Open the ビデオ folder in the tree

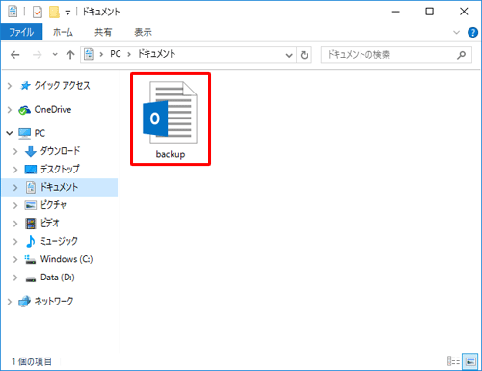(x=49, y=223)
